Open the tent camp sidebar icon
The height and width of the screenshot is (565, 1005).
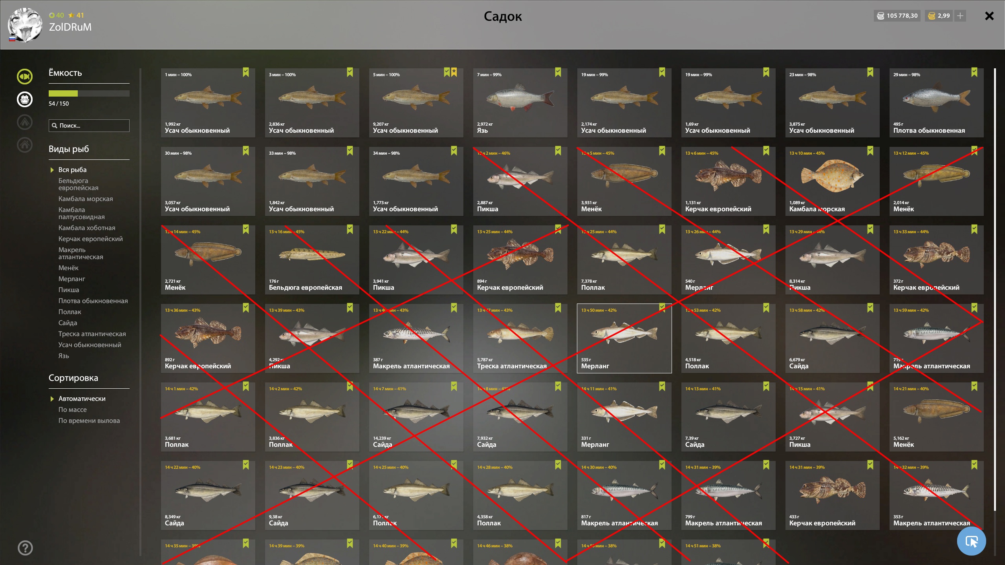tap(25, 122)
